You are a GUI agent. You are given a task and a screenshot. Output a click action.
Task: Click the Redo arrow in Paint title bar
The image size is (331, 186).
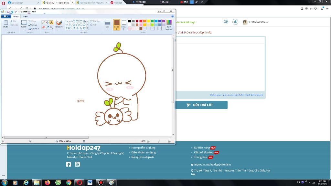pyautogui.click(x=16, y=12)
